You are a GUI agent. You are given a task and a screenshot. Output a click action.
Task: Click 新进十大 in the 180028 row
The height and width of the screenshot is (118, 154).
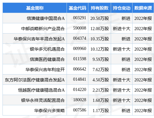[x=122, y=100]
